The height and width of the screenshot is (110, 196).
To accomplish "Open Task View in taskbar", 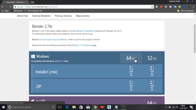I will coord(60,107).
